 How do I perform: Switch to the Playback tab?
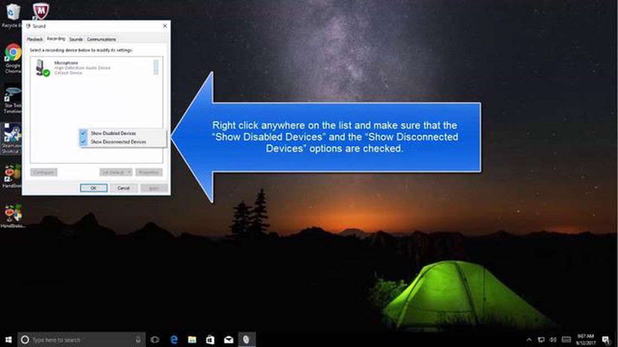tap(35, 39)
